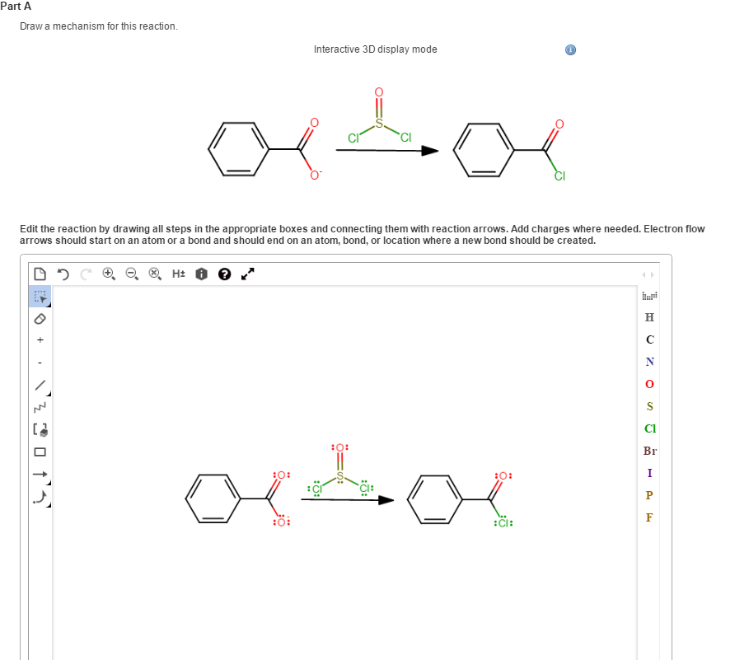The height and width of the screenshot is (660, 735).
Task: Click the info icon beside Interactive 3D display mode
Action: pyautogui.click(x=569, y=50)
